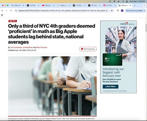Click the green Spark card image in ad
Screen dimensions: 147x121
point(112,59)
